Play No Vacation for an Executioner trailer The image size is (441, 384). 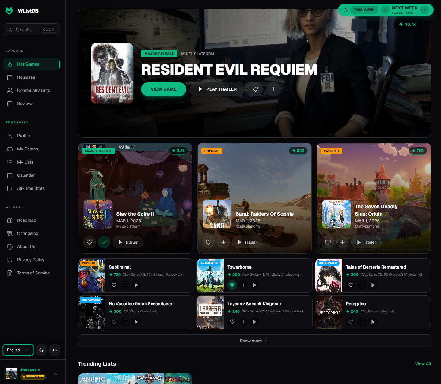(136, 322)
